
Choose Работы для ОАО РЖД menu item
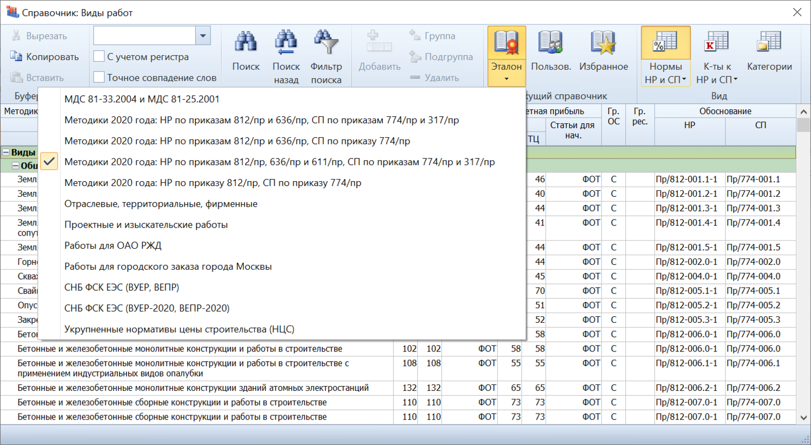pyautogui.click(x=113, y=245)
